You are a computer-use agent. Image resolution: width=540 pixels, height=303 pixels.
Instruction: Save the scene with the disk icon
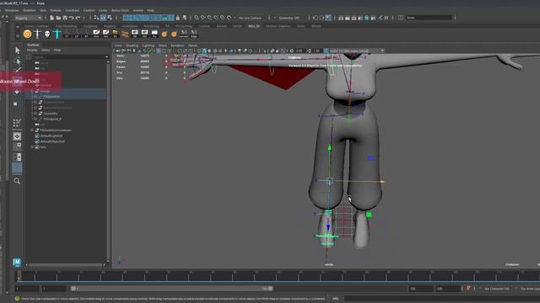click(x=65, y=18)
